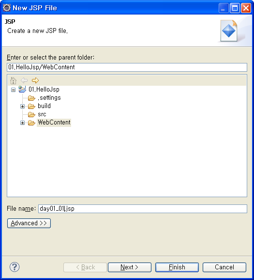Select the src tree item label
This screenshot has height=280, width=254.
tap(42, 114)
